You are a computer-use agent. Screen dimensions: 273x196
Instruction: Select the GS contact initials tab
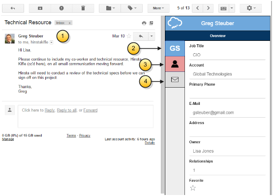pos(175,48)
